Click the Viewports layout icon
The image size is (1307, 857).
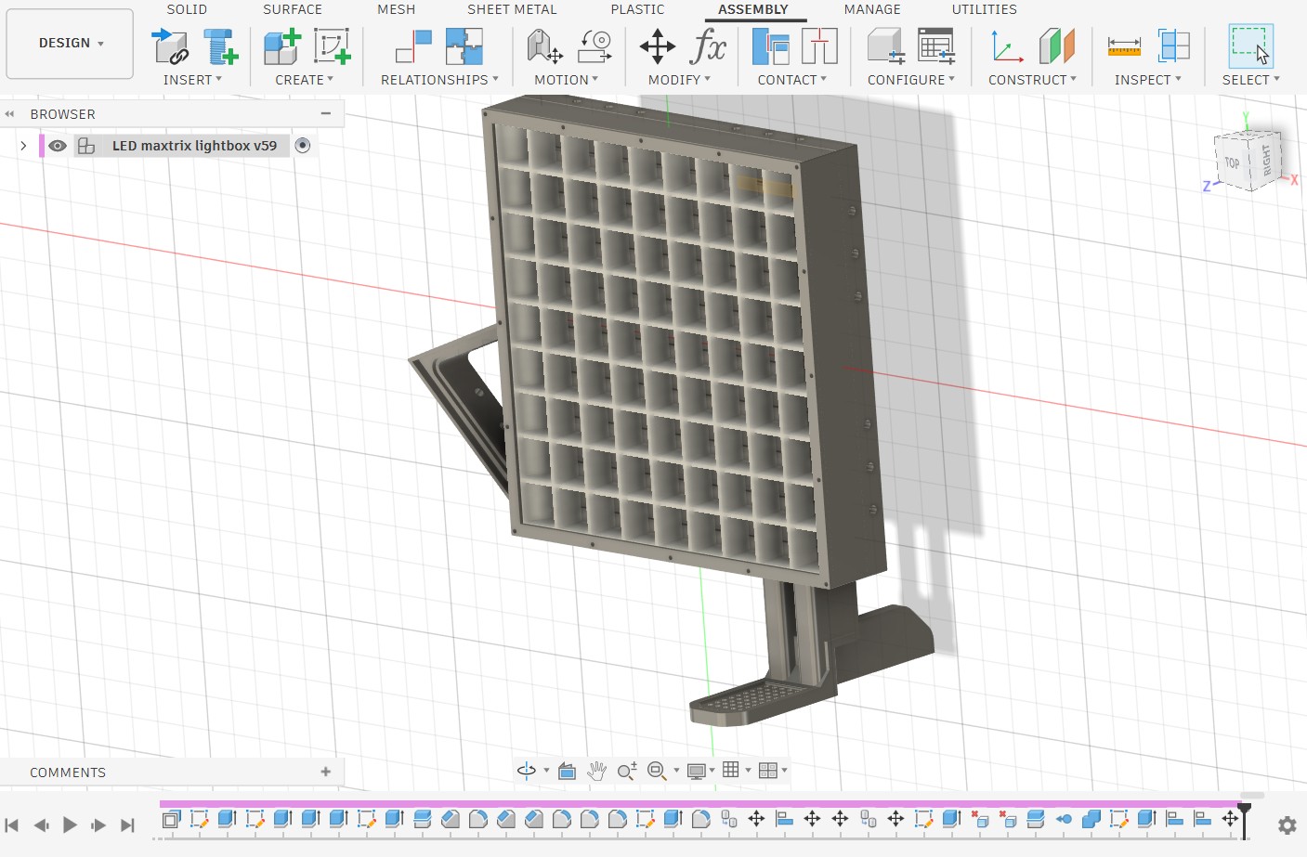pyautogui.click(x=768, y=771)
